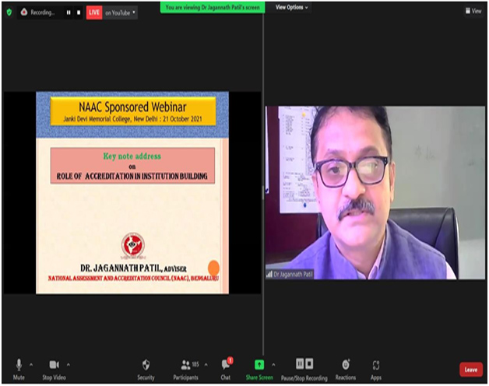Open the Chat panel
The image size is (489, 386).
(226, 370)
